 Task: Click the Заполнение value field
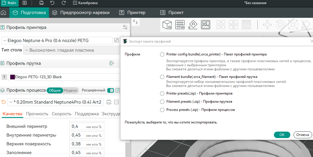[87, 153]
